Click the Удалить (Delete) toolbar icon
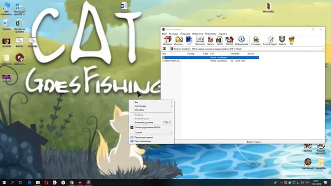This screenshot has width=331, height=186. point(210,40)
